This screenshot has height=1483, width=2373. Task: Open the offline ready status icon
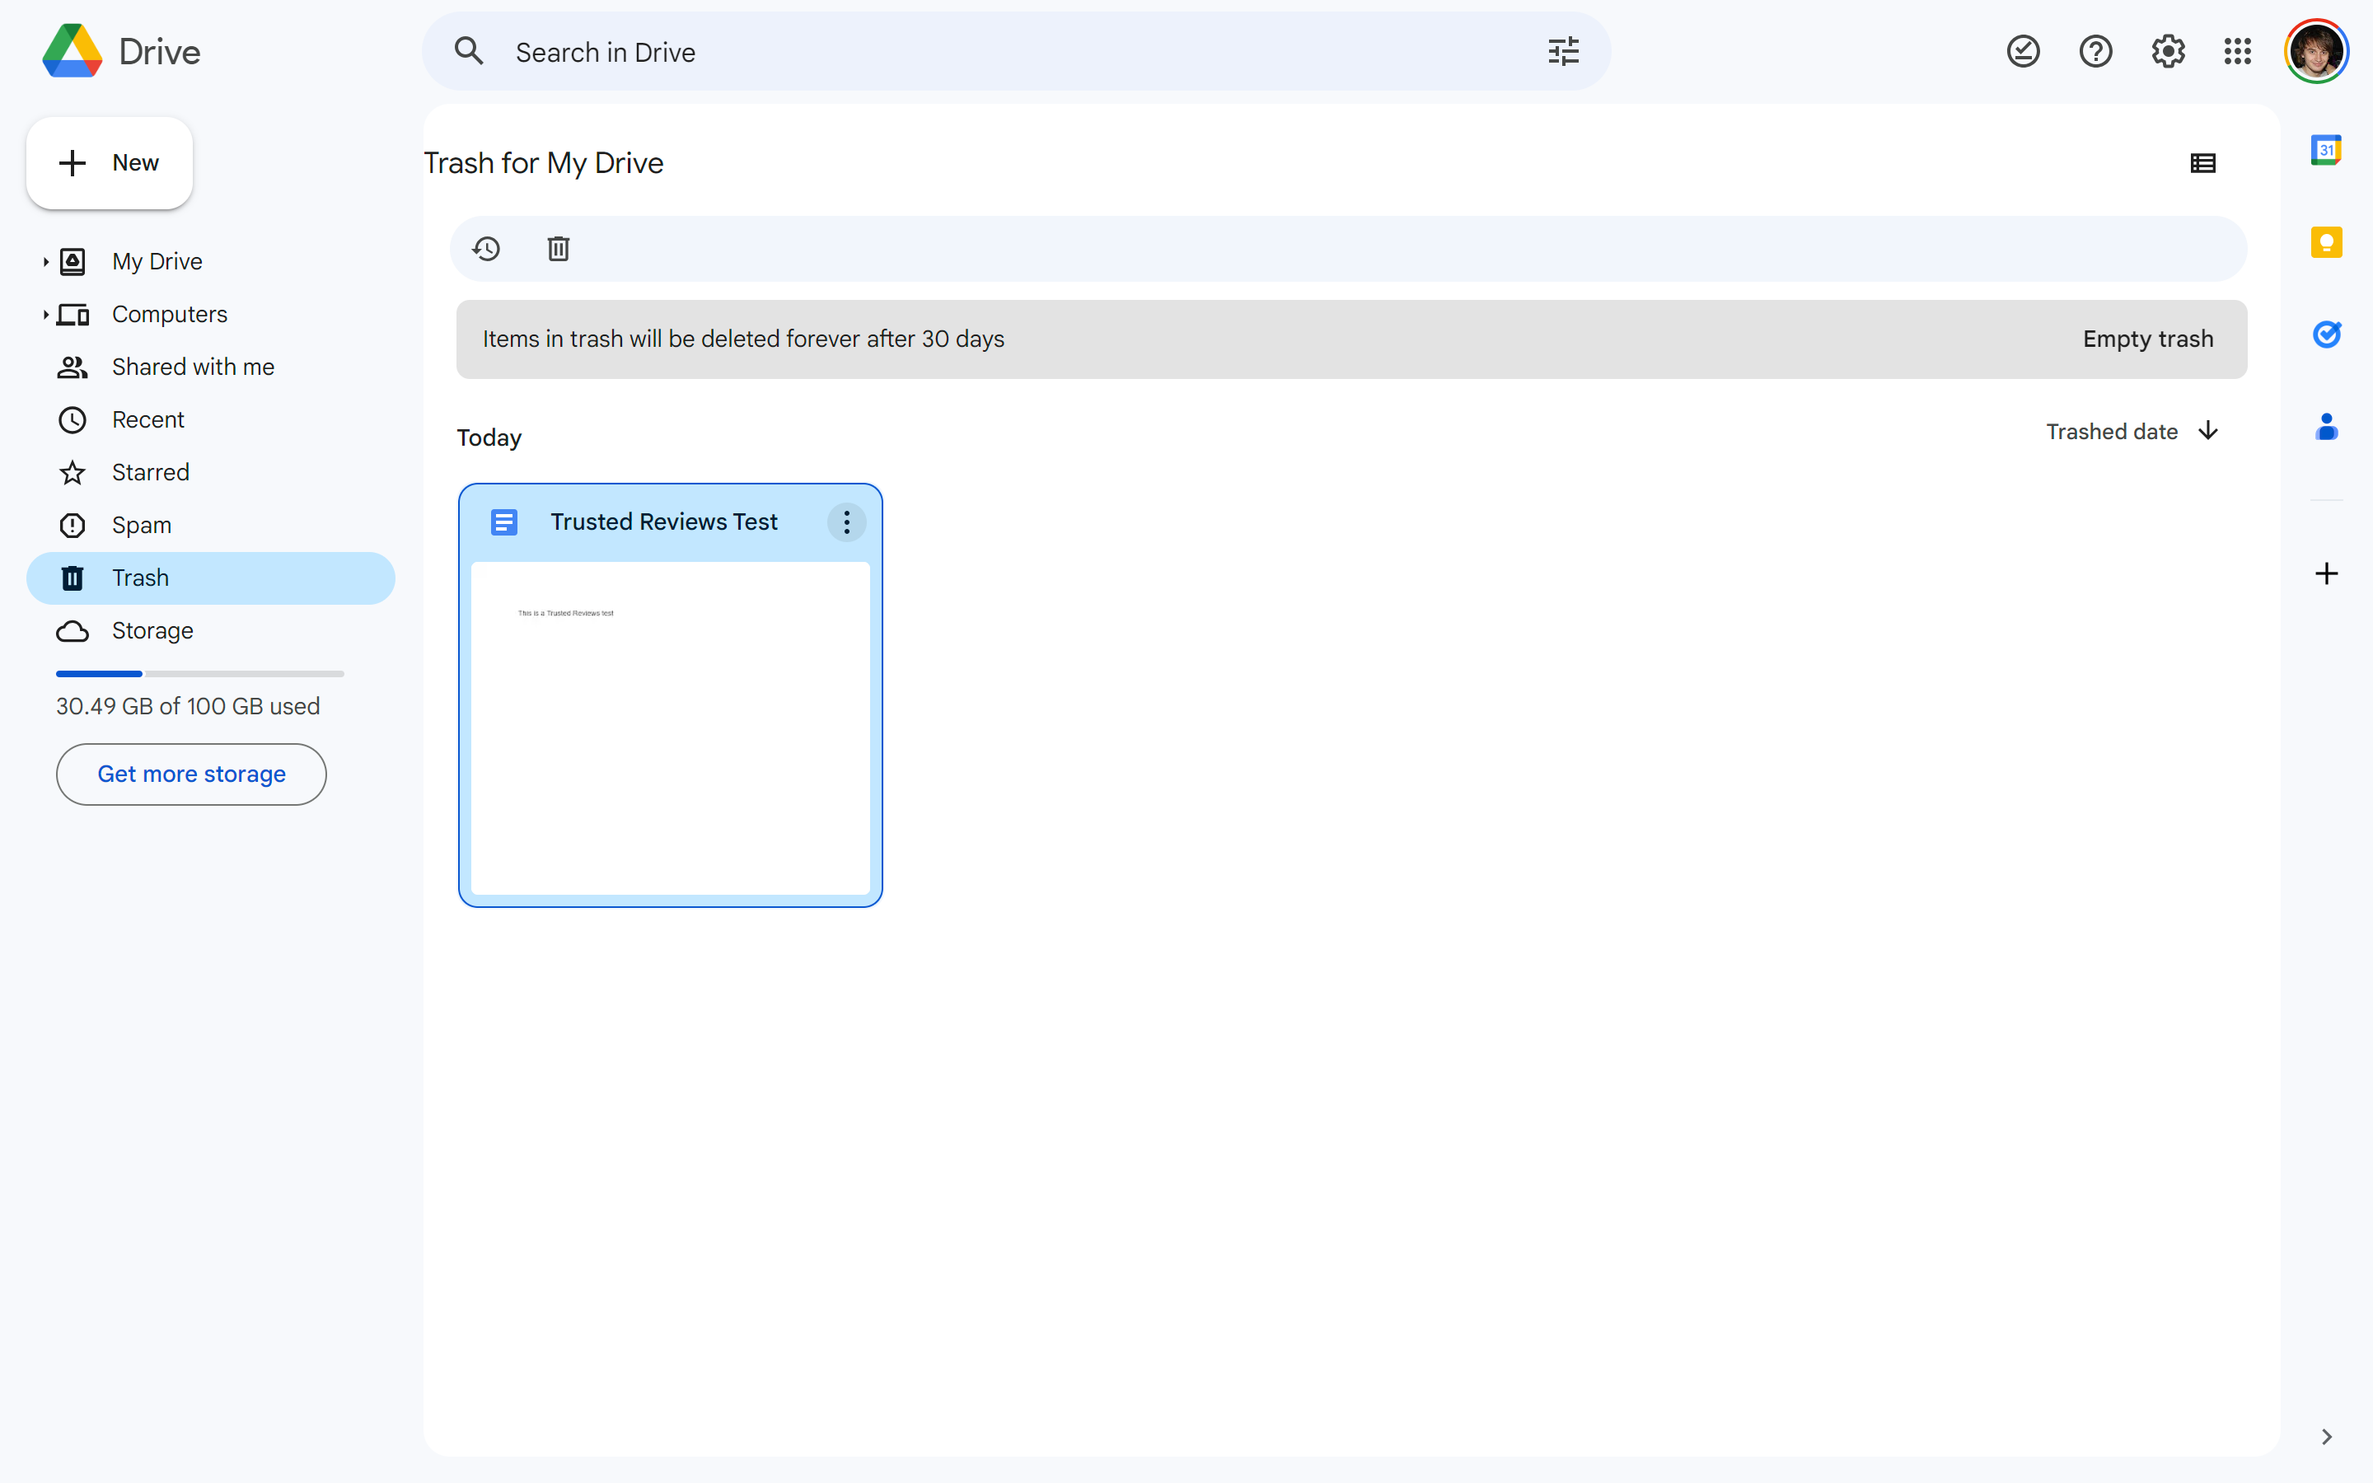[x=2023, y=51]
